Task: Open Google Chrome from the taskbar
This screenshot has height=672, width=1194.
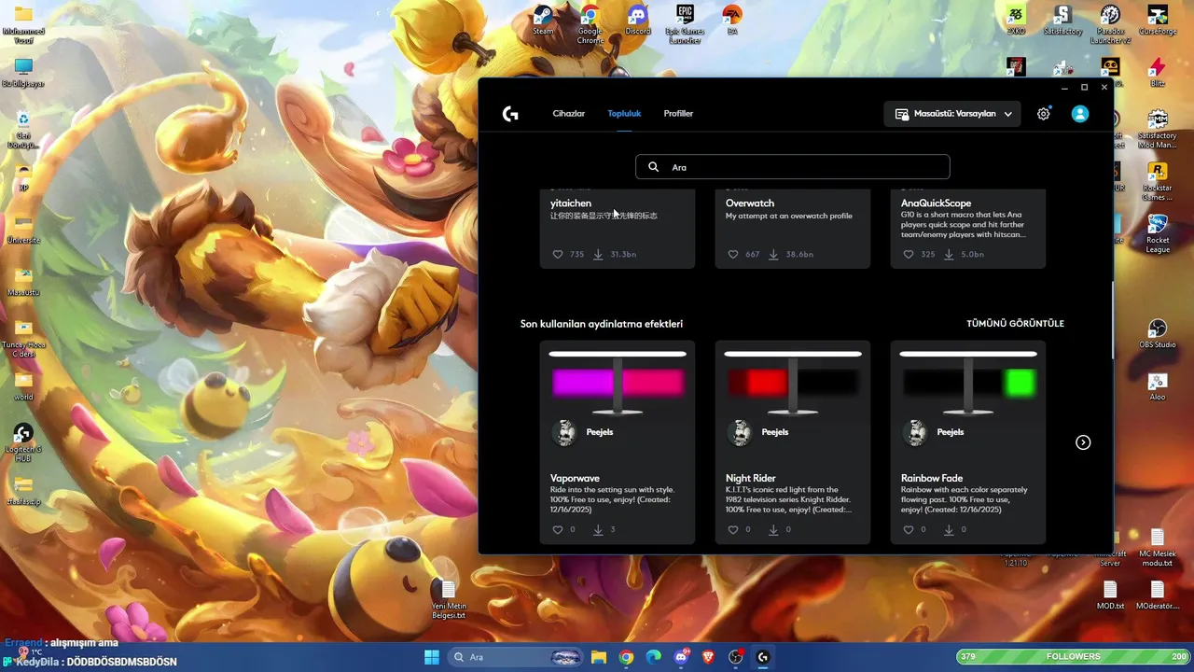Action: (626, 657)
